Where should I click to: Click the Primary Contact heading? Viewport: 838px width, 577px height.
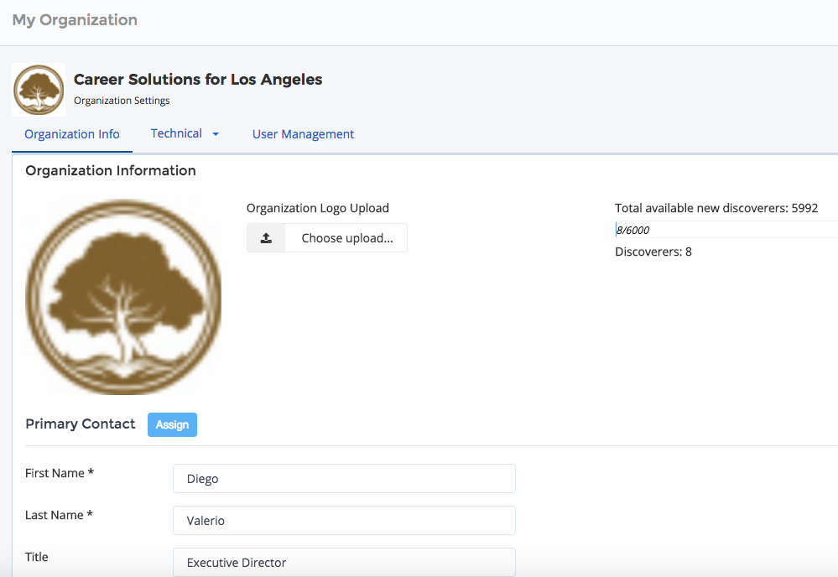[81, 424]
